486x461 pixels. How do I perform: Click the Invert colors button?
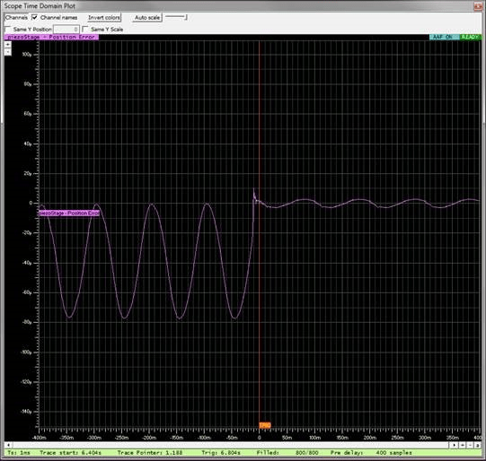click(x=104, y=18)
